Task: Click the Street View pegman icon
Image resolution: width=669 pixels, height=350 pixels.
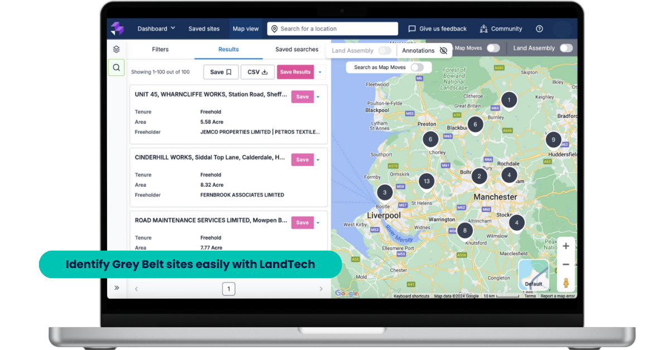Action: coord(566,284)
